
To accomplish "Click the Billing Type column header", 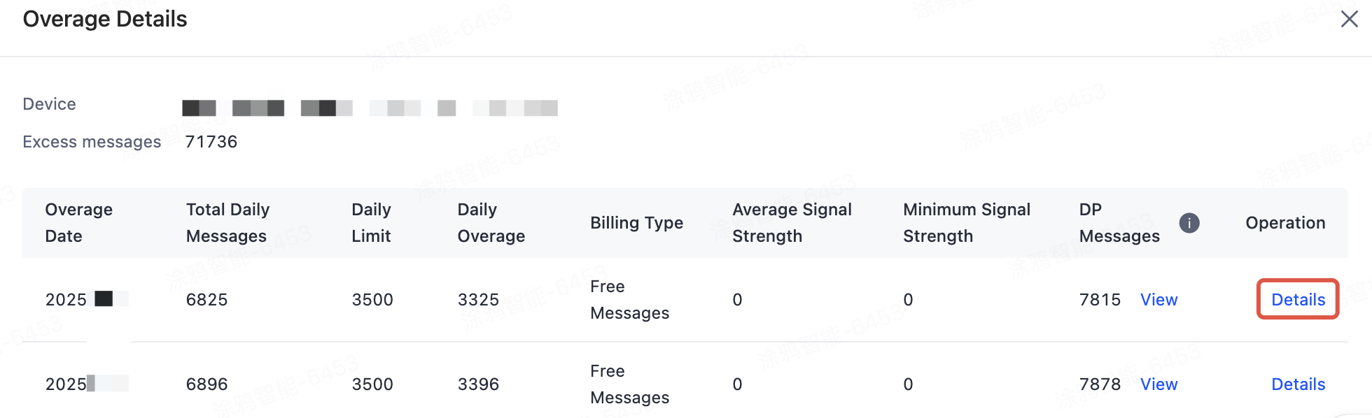I will click(636, 223).
